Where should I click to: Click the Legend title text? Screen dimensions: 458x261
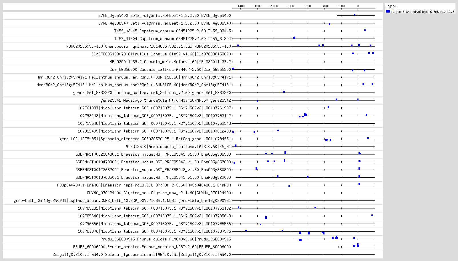[x=391, y=6]
